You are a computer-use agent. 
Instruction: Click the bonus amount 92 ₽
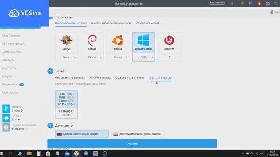(x=16, y=119)
